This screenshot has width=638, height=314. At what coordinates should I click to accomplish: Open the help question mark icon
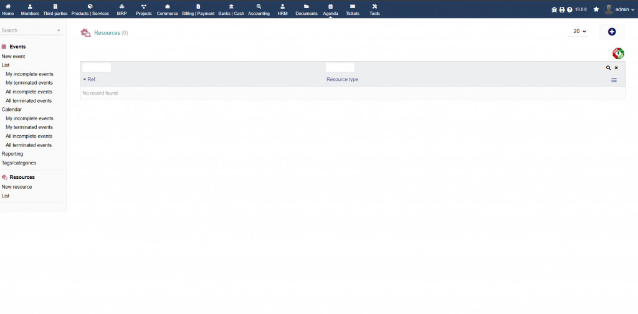click(x=569, y=9)
